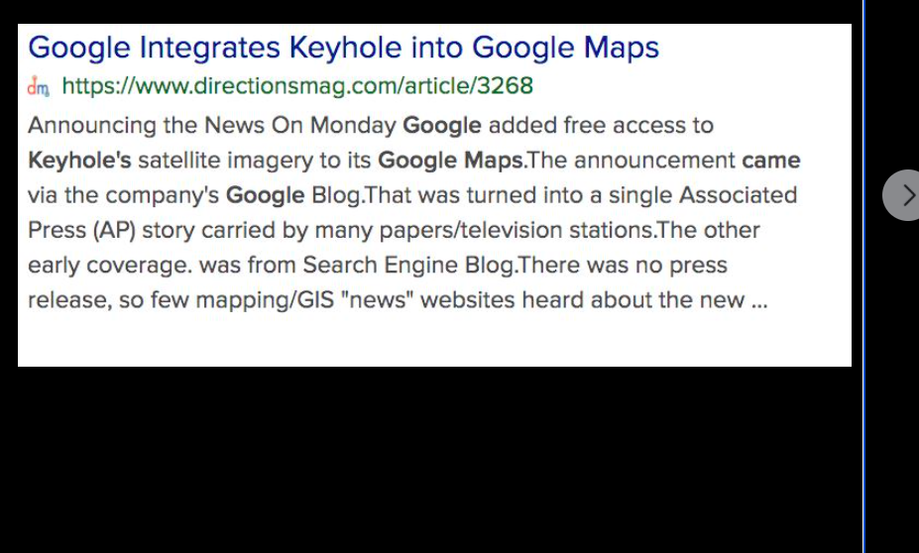
Task: Click the "mapping/GIS" text
Action: coord(265,300)
